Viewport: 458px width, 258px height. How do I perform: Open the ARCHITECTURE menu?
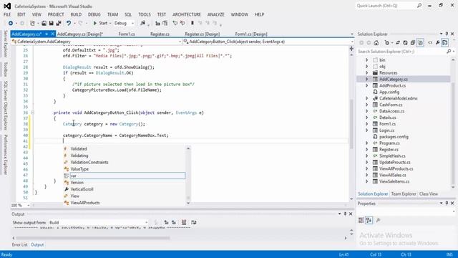pos(186,14)
